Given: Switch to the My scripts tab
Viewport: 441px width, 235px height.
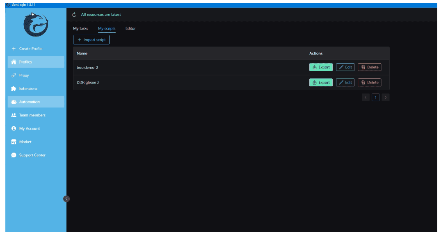Looking at the screenshot, I should click(x=107, y=28).
